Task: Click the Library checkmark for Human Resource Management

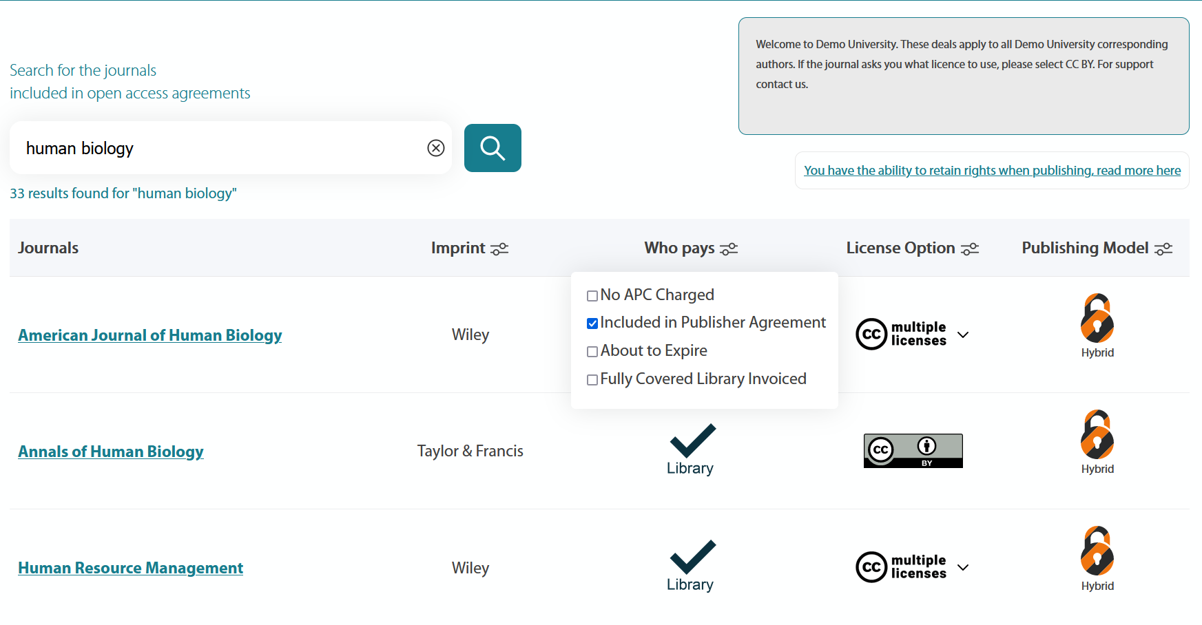Action: (x=692, y=558)
